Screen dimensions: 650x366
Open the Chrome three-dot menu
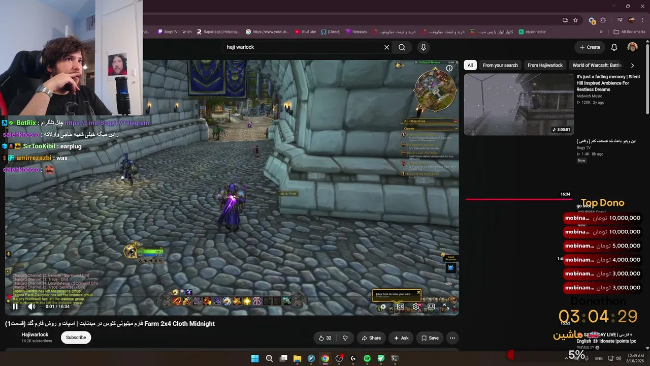click(642, 20)
